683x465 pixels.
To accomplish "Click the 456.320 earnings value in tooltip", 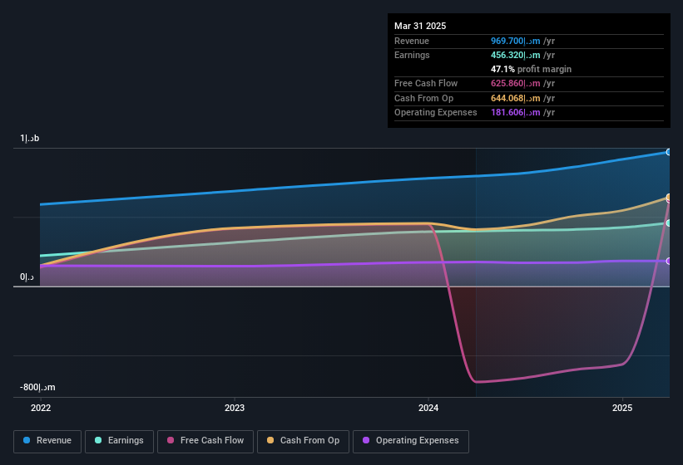I will (x=515, y=55).
